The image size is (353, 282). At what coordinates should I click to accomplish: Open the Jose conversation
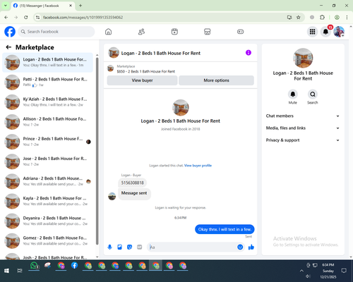click(47, 161)
